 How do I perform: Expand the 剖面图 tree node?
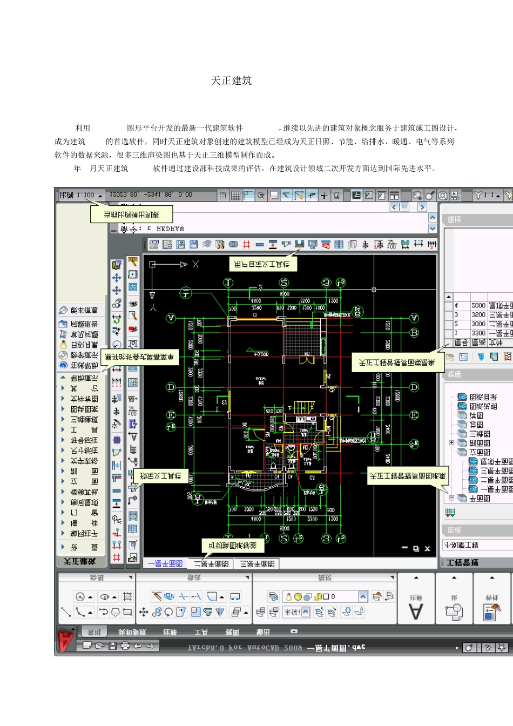click(x=451, y=443)
